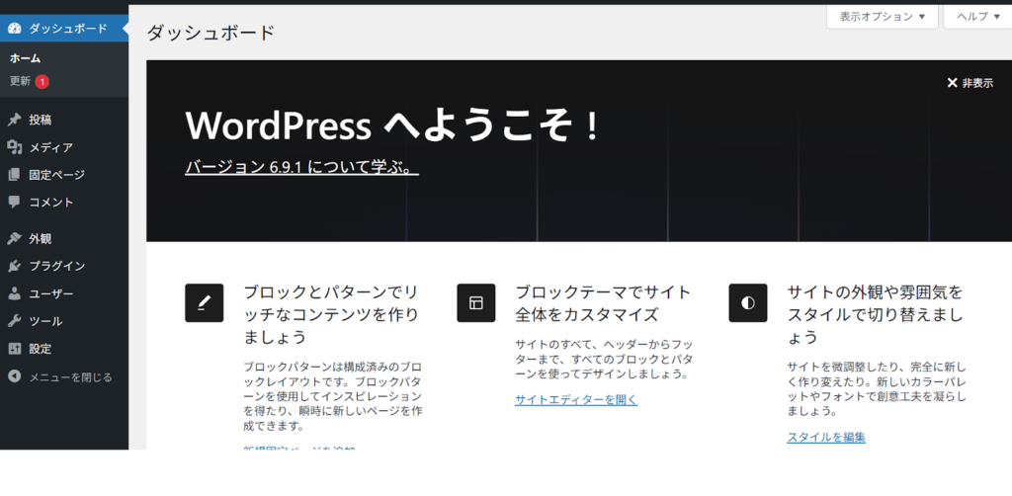
Task: Open the ホーム submenu item
Action: (25, 58)
